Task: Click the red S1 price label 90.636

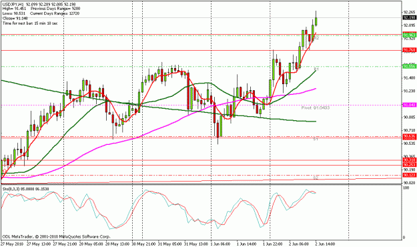Action: click(409, 137)
